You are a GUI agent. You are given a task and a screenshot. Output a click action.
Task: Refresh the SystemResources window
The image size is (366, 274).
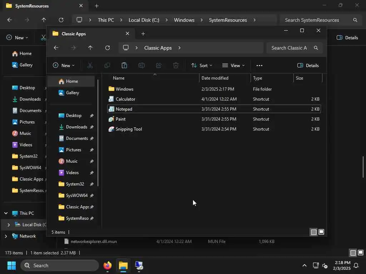(61, 20)
